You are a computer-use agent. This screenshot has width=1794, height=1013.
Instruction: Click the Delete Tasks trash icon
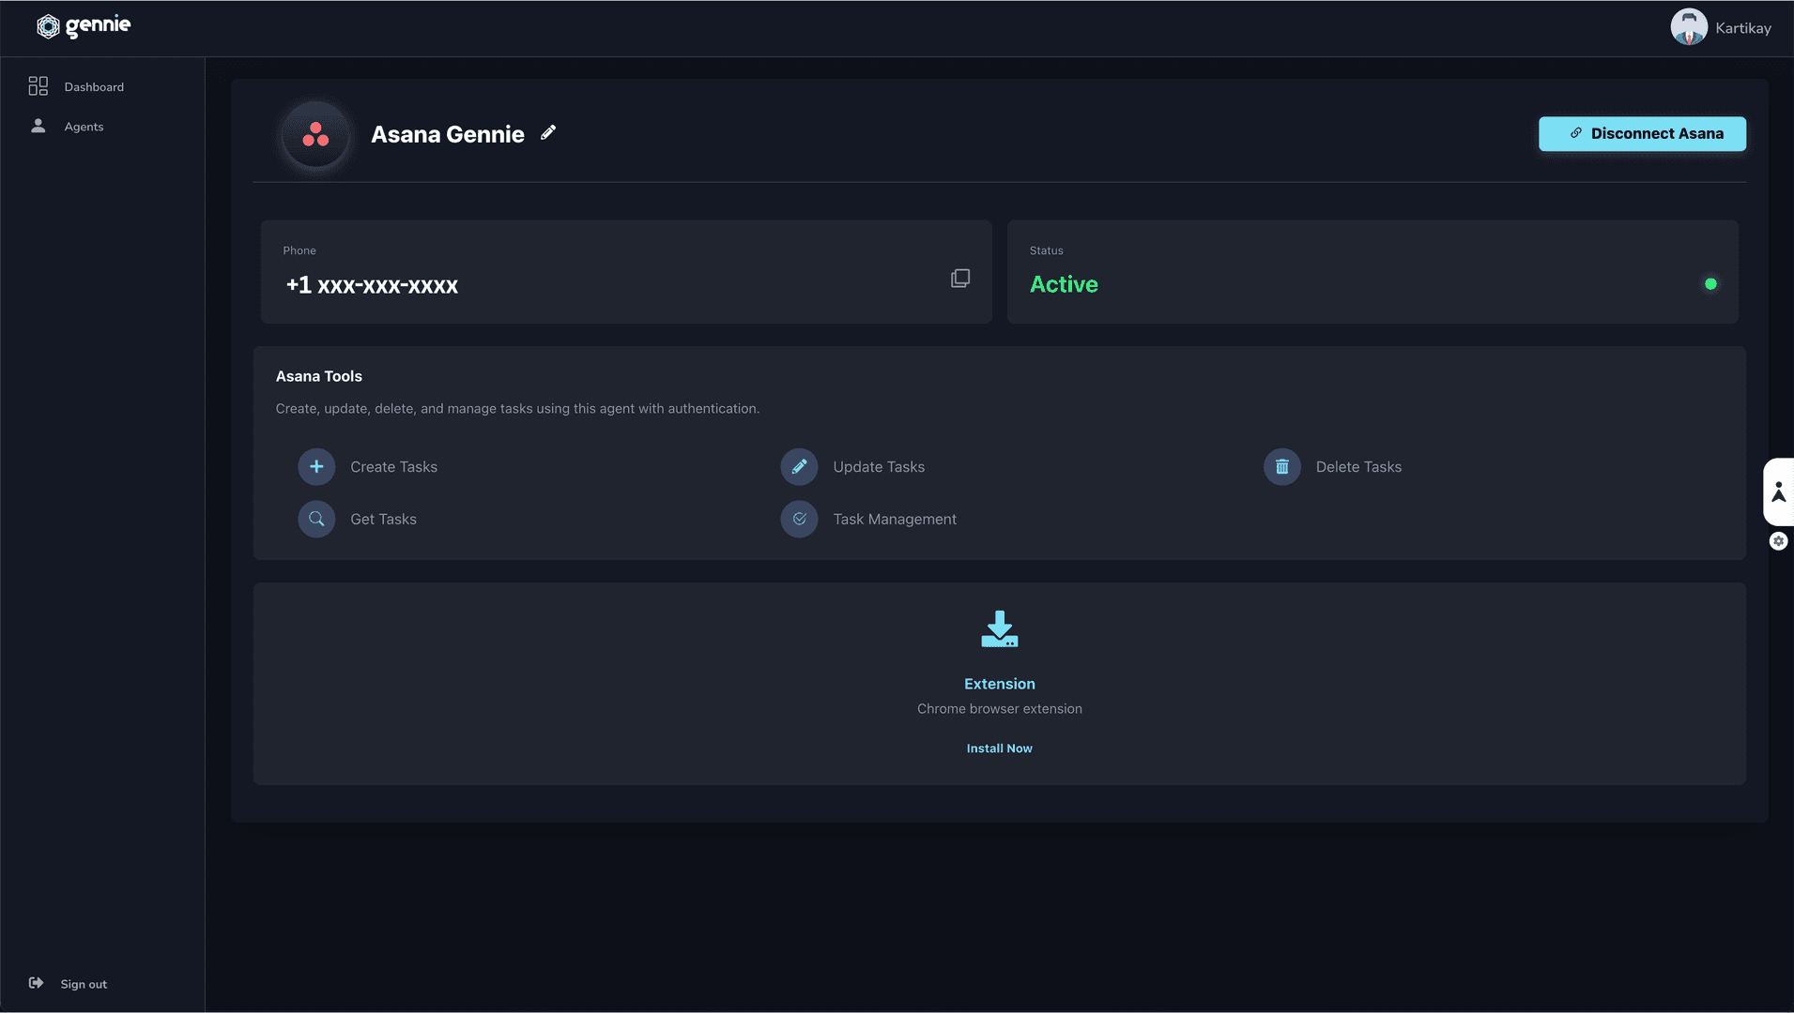(x=1282, y=466)
